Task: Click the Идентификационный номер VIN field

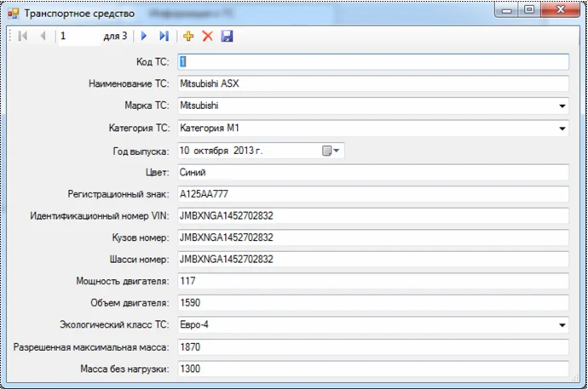Action: pos(372,216)
